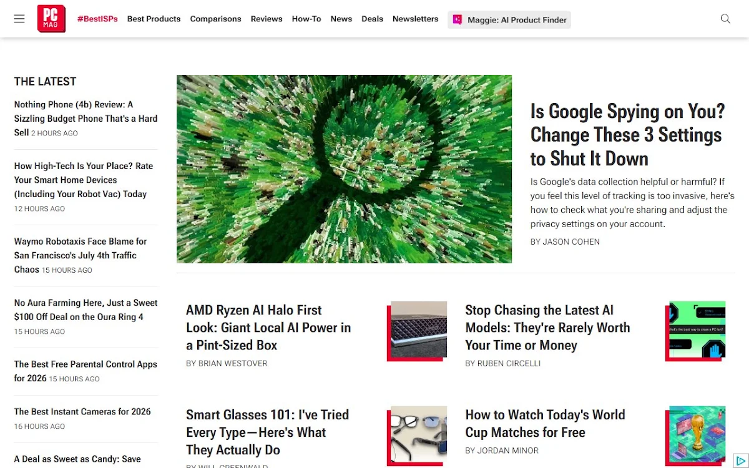Screen dimensions: 749x468
Task: Click the '16 HOURS AGO' timestamp
Action: click(x=39, y=426)
